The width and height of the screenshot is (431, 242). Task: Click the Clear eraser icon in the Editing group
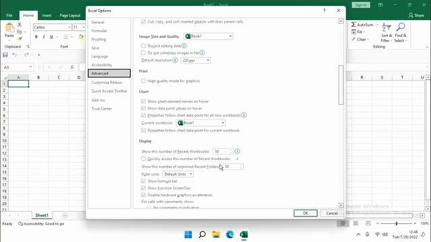[x=354, y=39]
